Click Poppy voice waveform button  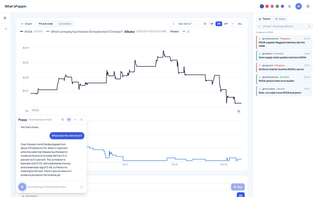(22, 187)
